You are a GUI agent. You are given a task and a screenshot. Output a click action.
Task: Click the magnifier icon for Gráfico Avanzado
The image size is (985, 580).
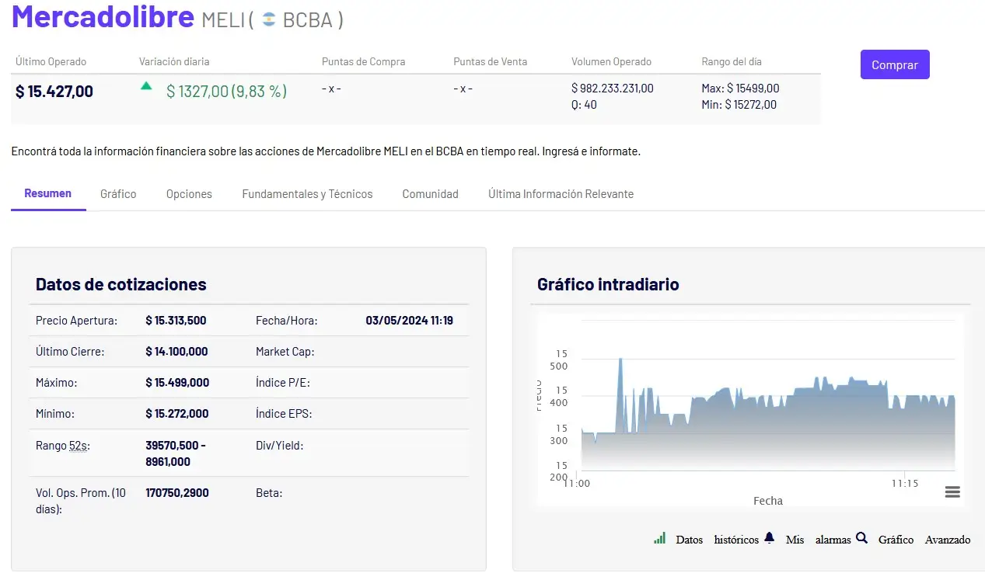click(861, 537)
